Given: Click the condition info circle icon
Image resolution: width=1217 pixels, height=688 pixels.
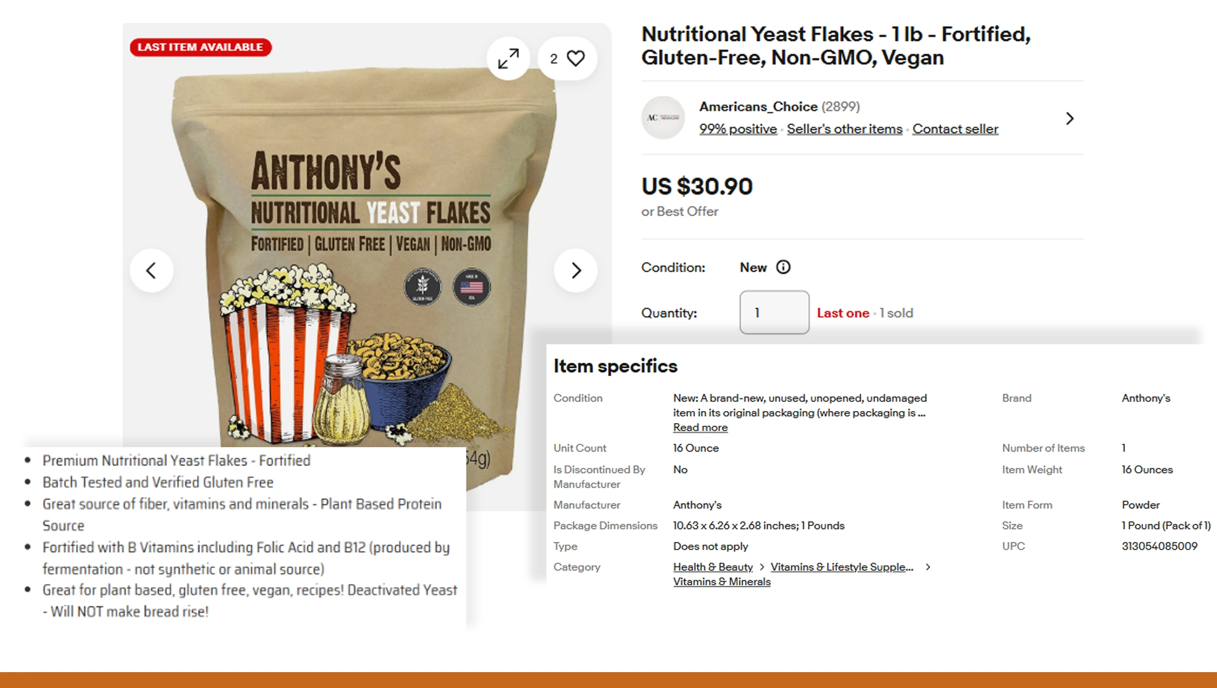Looking at the screenshot, I should point(783,267).
